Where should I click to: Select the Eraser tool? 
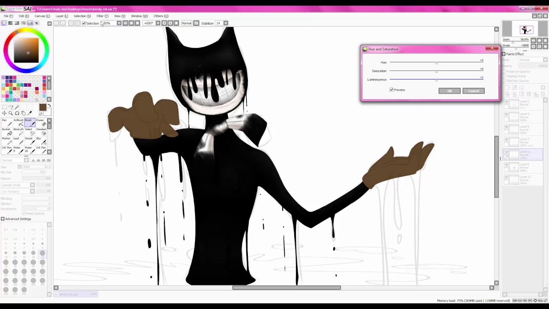pyautogui.click(x=41, y=123)
